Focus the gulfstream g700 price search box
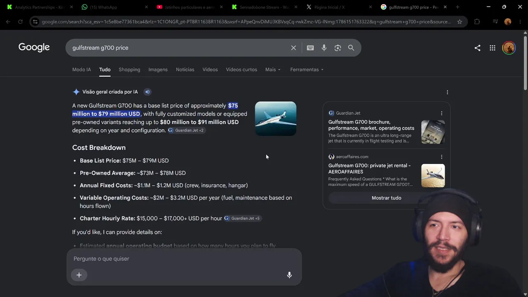Viewport: 528px width, 297px height. 179,48
